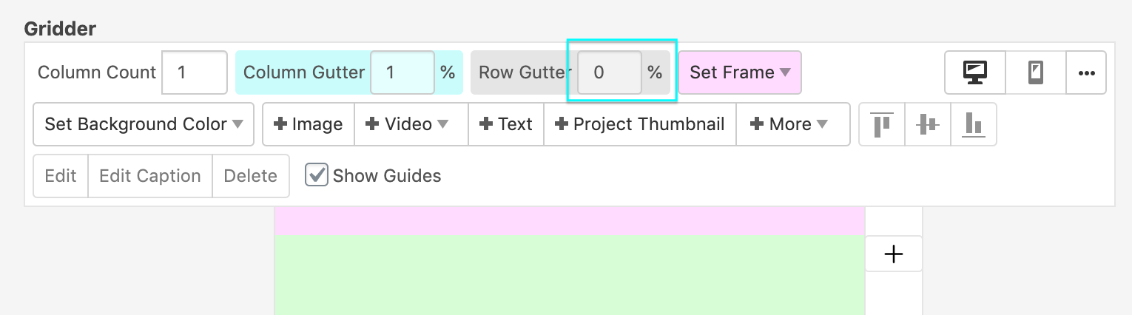Image resolution: width=1132 pixels, height=315 pixels.
Task: Click the Edit Caption button
Action: coord(150,176)
